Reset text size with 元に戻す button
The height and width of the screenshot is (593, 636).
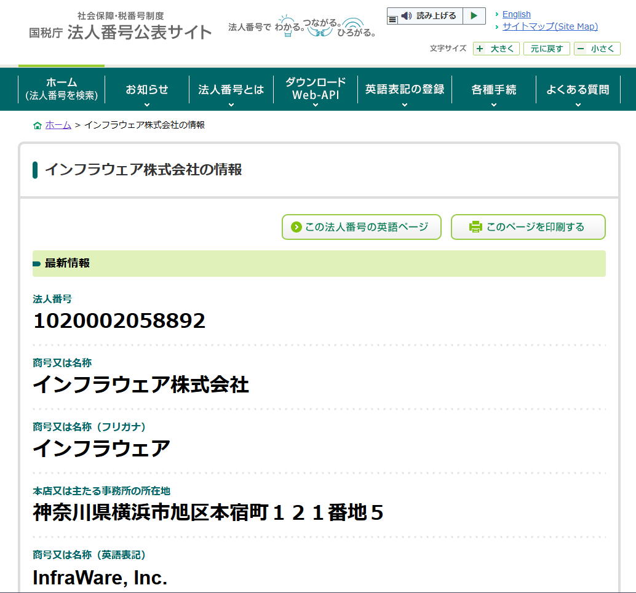coord(546,49)
